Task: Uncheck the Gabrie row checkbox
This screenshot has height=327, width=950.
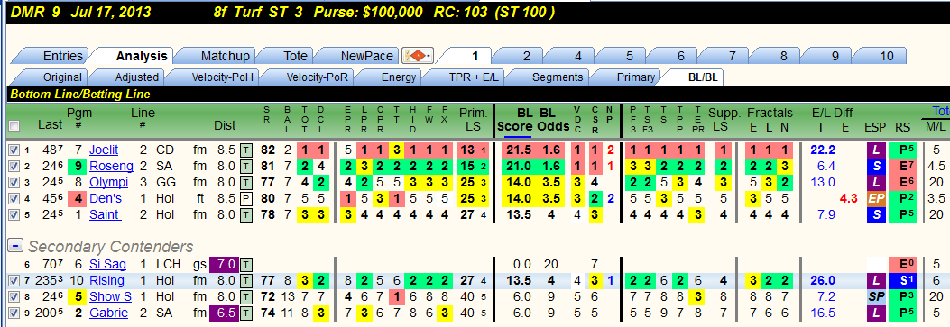Action: pos(14,313)
